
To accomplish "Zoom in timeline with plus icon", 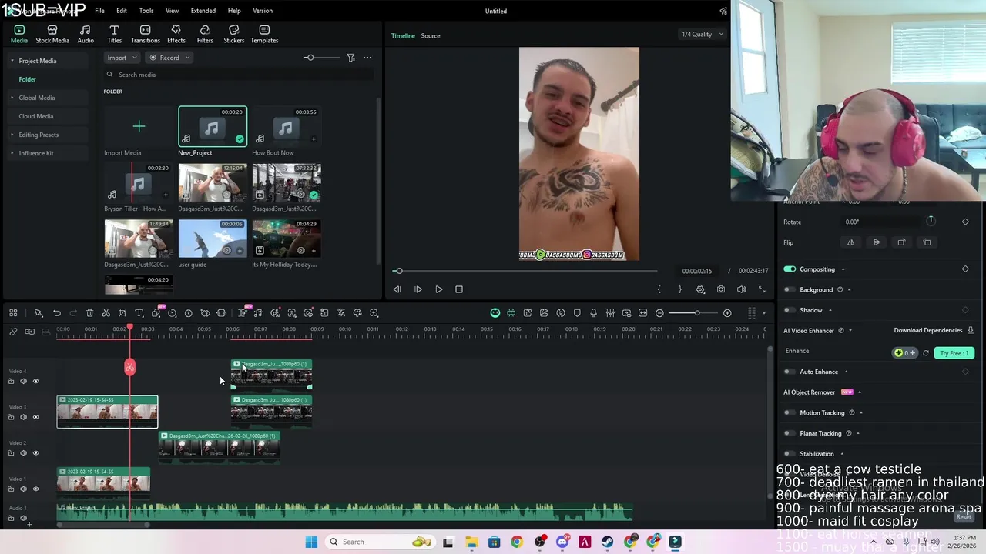I will [727, 313].
